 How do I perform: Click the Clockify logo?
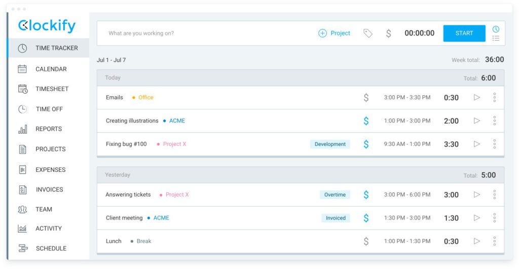click(47, 25)
